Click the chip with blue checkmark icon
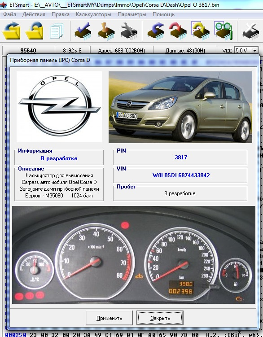 tap(83, 31)
